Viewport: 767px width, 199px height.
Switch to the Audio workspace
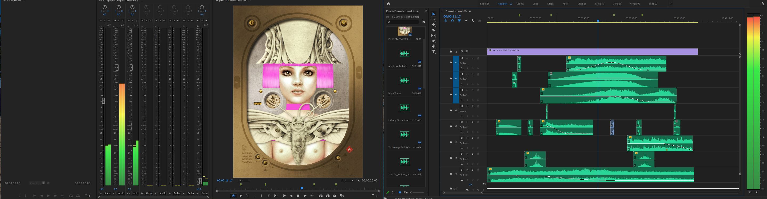tap(566, 4)
